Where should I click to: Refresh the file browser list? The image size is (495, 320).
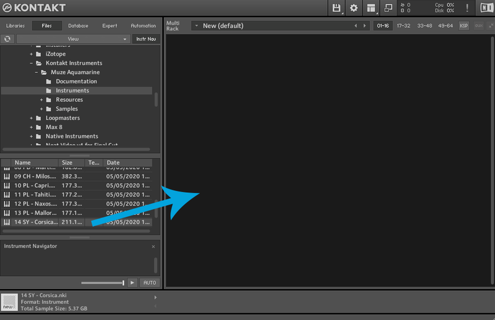pyautogui.click(x=7, y=39)
